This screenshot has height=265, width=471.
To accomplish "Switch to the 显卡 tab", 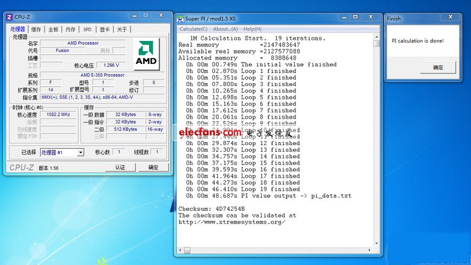I will point(105,29).
